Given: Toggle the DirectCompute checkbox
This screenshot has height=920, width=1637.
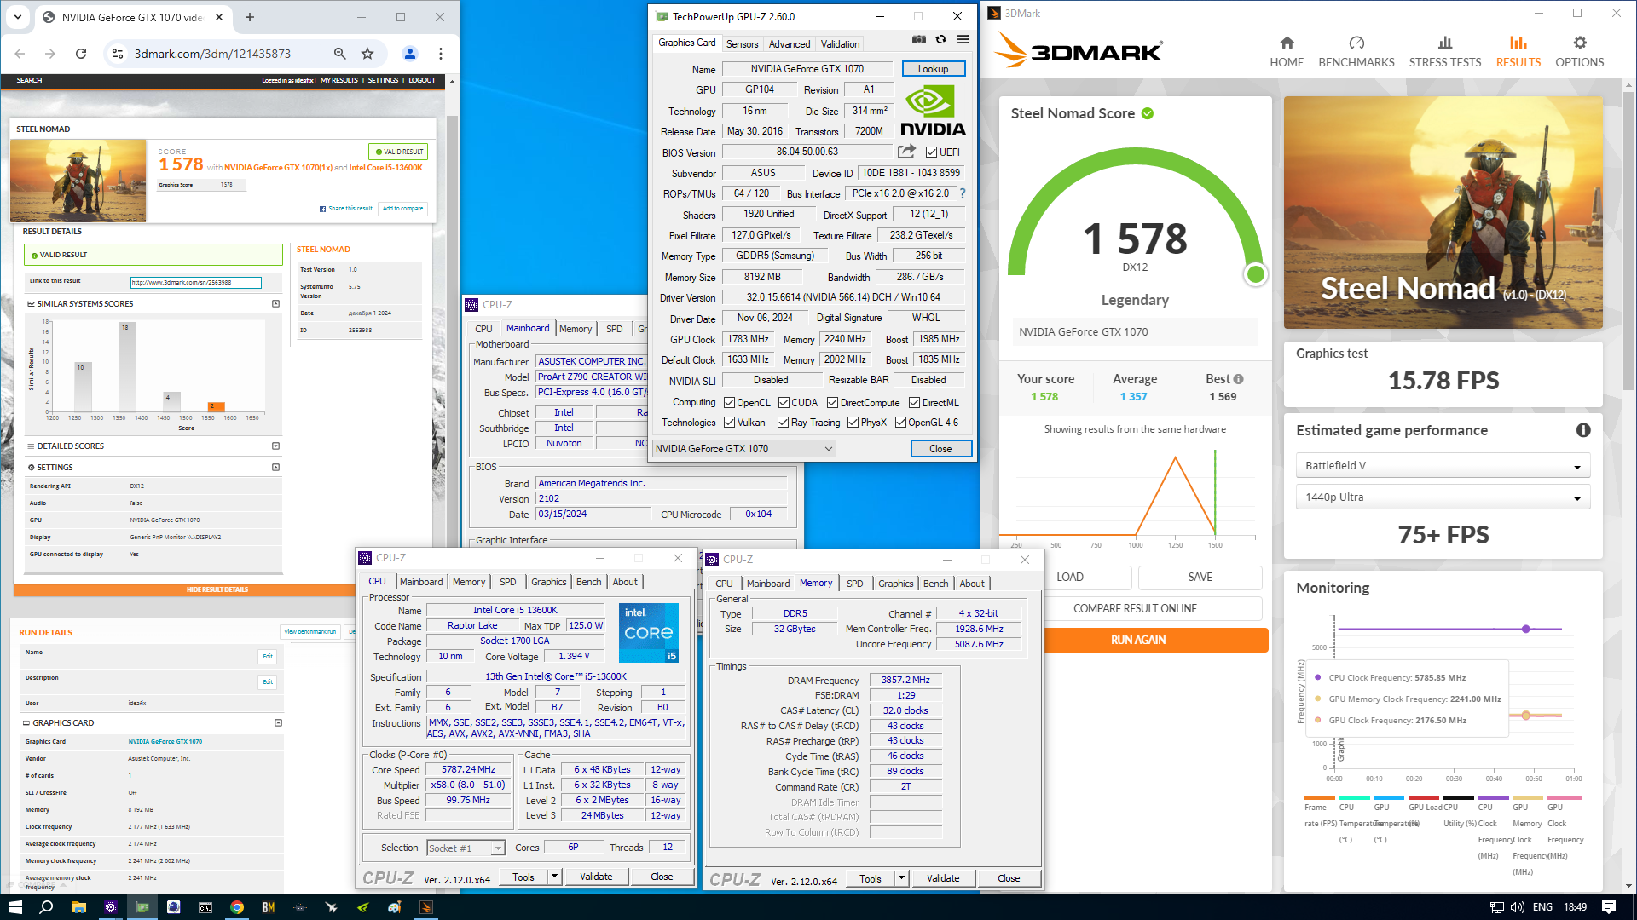Looking at the screenshot, I should pos(832,403).
